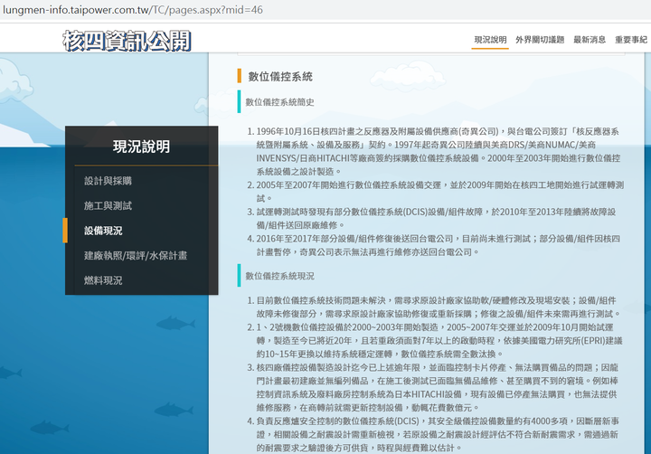Select 設備現況 in the sidebar

[x=103, y=231]
